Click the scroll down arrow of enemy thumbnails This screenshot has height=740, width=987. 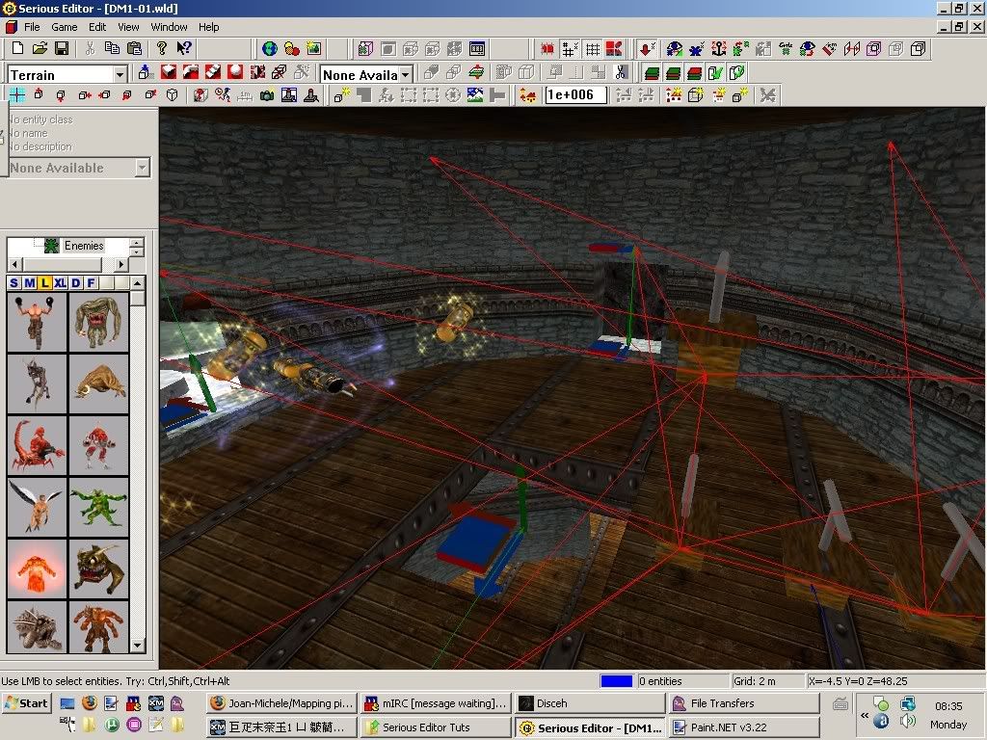138,646
